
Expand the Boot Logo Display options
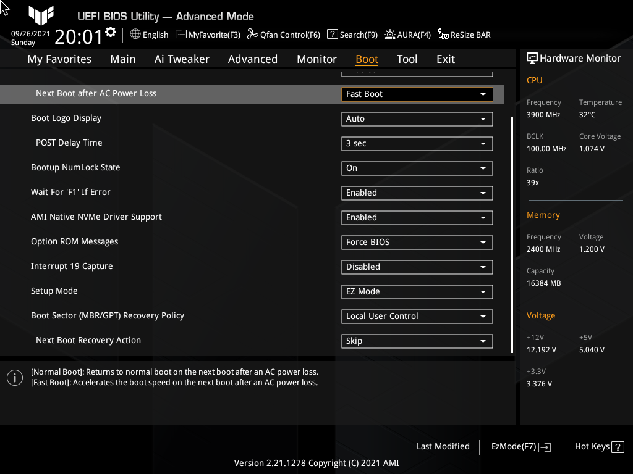[417, 118]
